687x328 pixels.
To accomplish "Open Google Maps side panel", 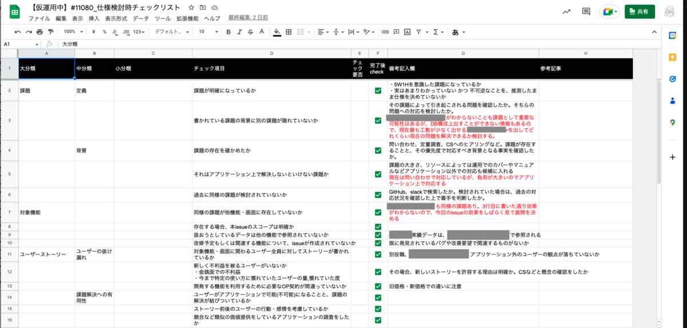I will (x=673, y=122).
